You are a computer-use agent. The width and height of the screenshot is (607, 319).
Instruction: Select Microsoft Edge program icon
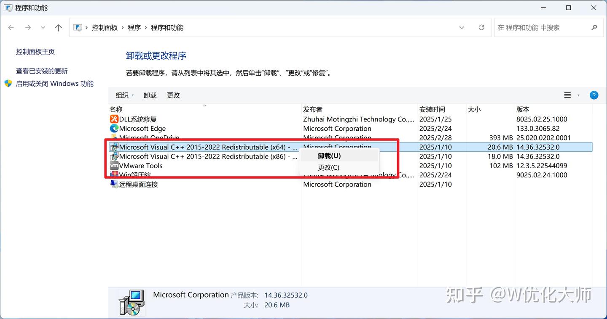[x=114, y=129]
